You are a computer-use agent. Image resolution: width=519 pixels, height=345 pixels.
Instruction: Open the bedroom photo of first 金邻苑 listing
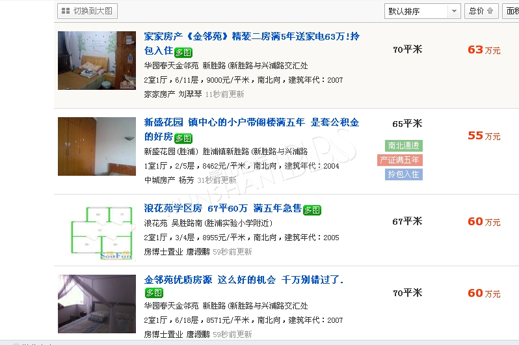point(97,61)
